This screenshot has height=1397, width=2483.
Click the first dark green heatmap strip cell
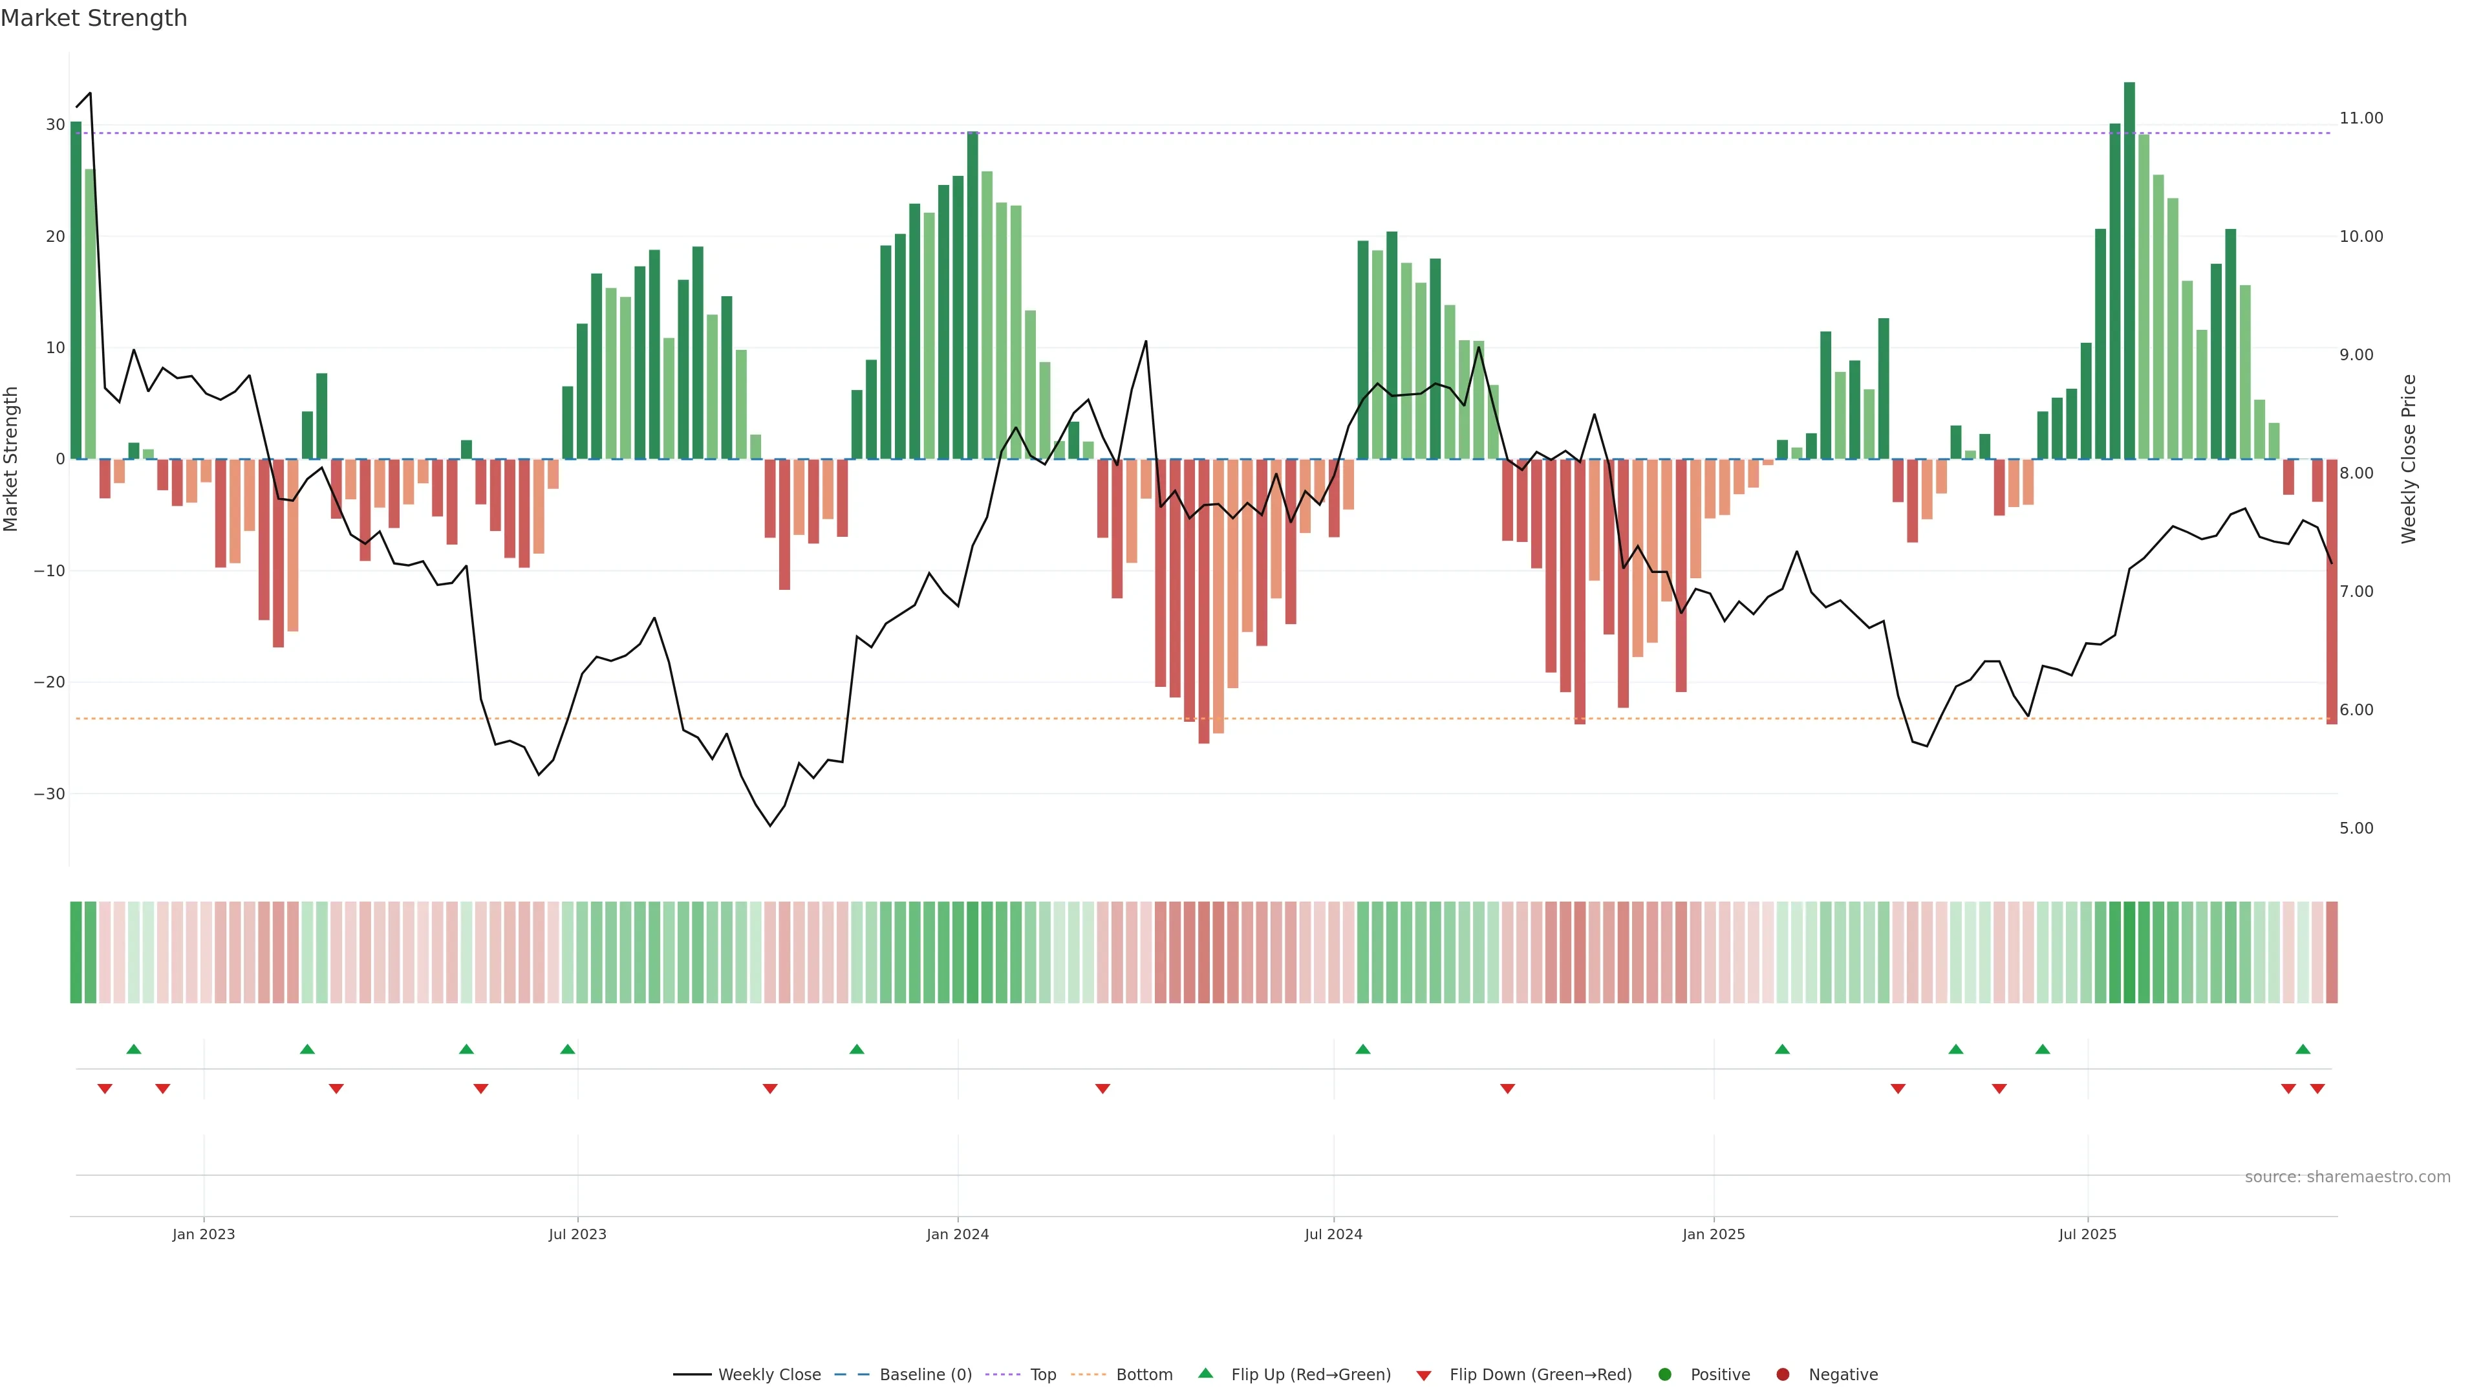pos(76,953)
